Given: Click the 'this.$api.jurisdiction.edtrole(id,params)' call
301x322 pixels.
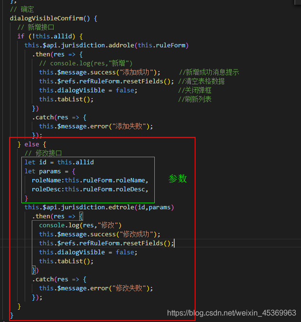Looking at the screenshot, I should tap(99, 207).
